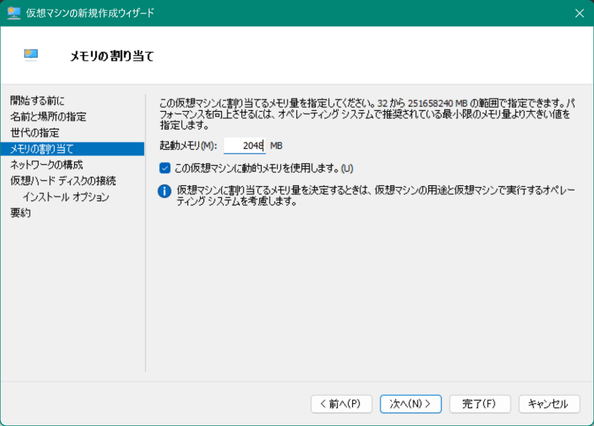594x426 pixels.
Task: Select the インストール オプション sub-step
Action: [66, 197]
